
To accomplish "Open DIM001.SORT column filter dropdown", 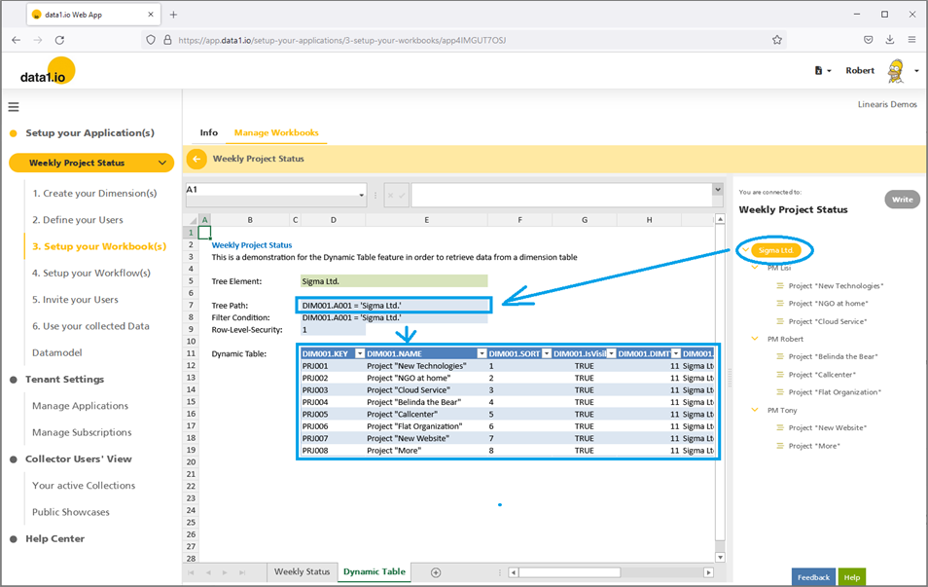I will 547,353.
